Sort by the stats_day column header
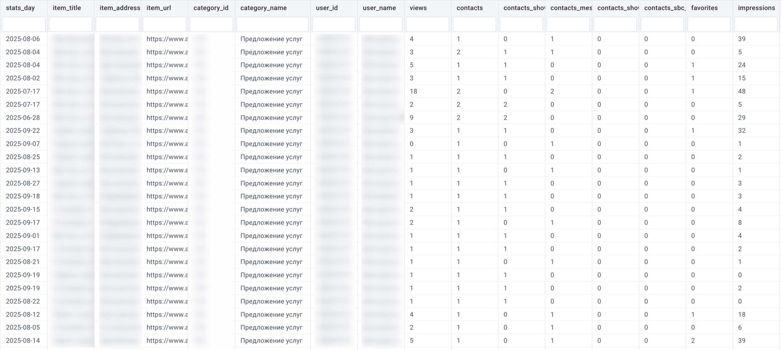 [20, 8]
